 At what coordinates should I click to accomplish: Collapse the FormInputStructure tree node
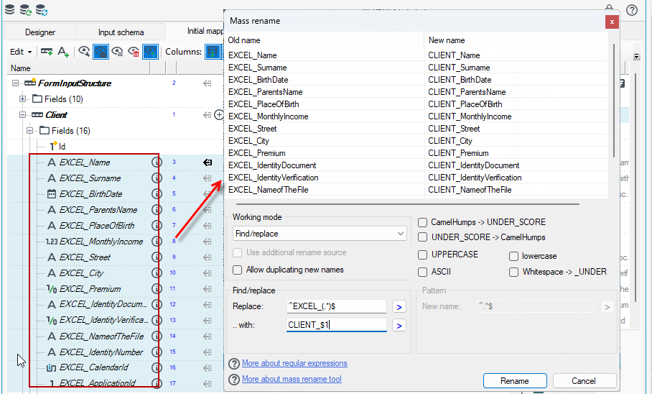15,83
